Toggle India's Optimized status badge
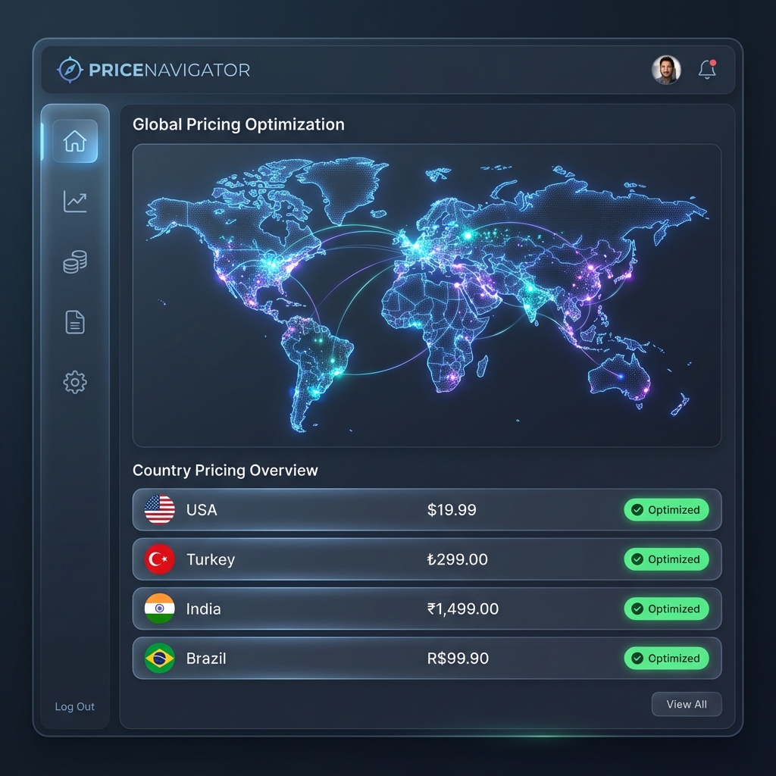The height and width of the screenshot is (776, 776). tap(666, 609)
